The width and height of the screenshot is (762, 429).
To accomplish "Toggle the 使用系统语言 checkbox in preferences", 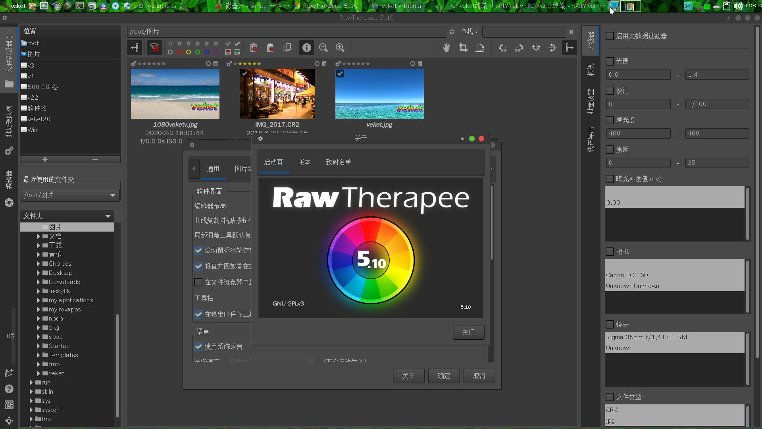I will (198, 346).
